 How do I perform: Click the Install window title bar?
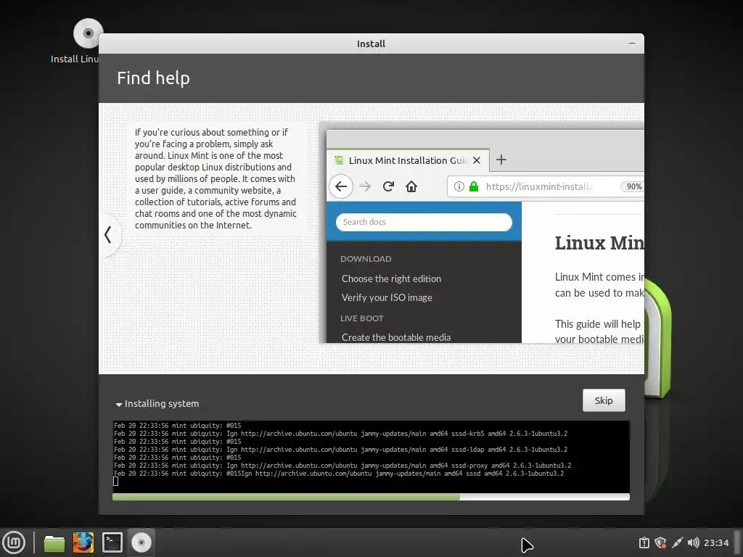371,44
